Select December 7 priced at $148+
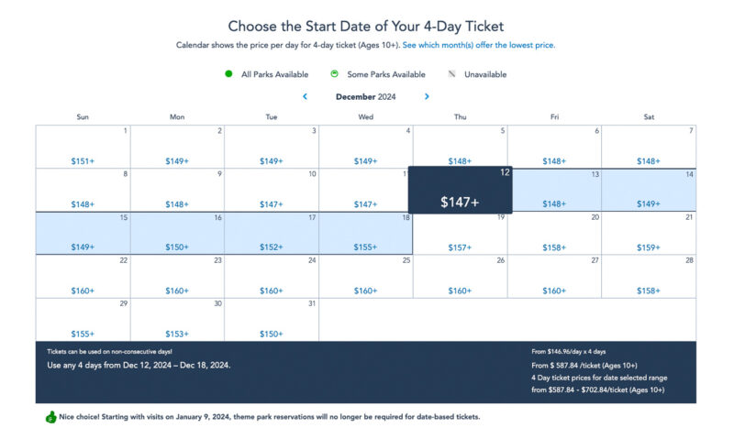 click(649, 147)
